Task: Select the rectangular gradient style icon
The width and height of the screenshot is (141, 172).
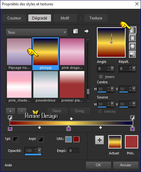Action: coord(133,38)
